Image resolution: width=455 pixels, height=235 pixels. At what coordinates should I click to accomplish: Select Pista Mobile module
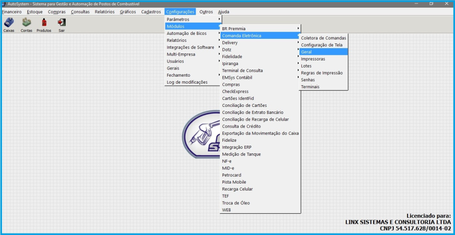coord(260,182)
